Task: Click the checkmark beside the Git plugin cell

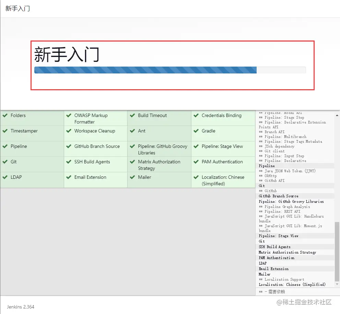Action: coord(5,162)
